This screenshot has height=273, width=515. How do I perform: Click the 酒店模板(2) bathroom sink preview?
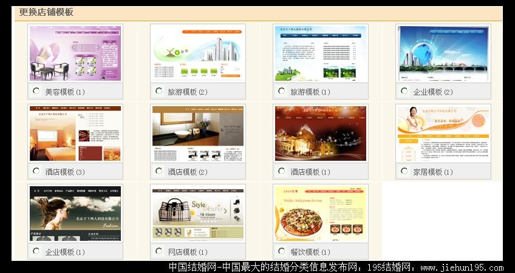point(198,133)
